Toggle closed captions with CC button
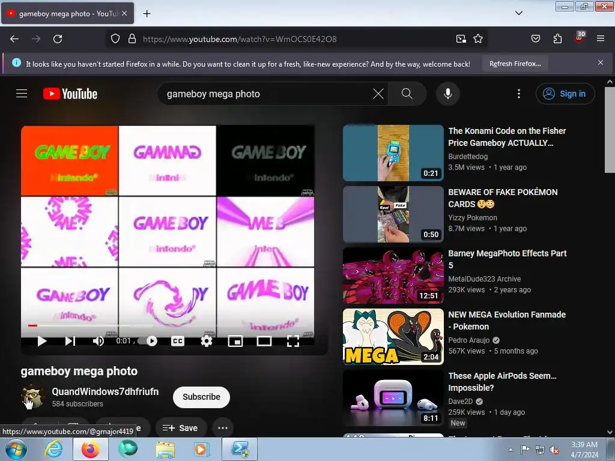This screenshot has width=615, height=461. pos(178,341)
